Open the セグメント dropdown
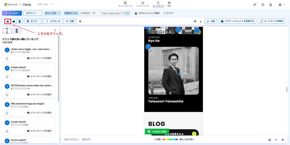This screenshot has width=290, height=145. pyautogui.click(x=33, y=13)
